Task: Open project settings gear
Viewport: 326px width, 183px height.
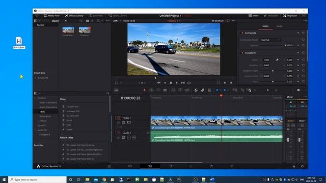Action: (x=302, y=166)
